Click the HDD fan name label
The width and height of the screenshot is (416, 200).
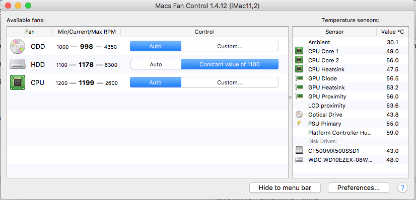pyautogui.click(x=38, y=64)
